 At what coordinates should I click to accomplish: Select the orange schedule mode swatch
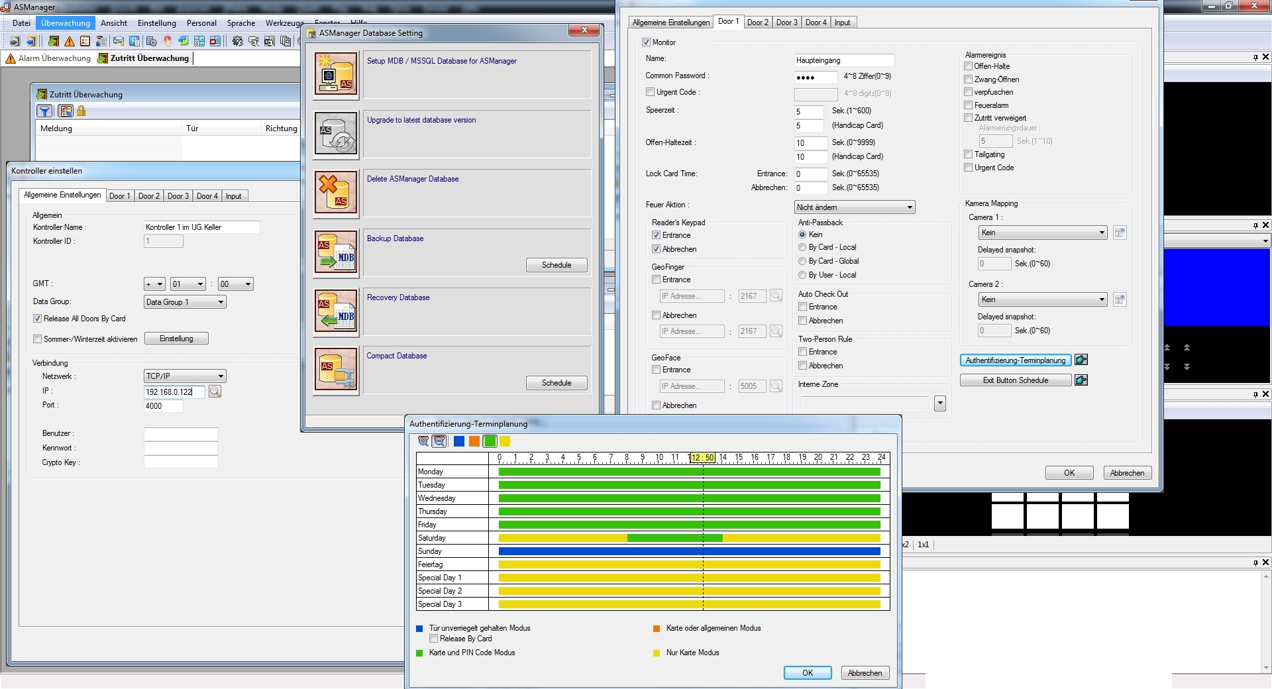473,441
